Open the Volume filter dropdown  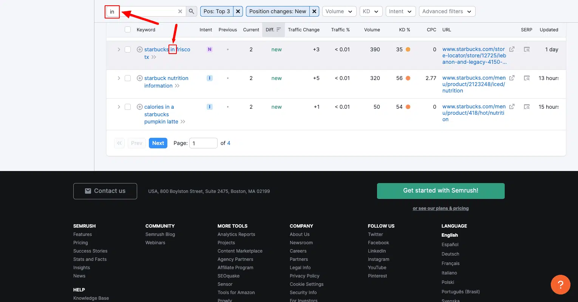point(339,11)
